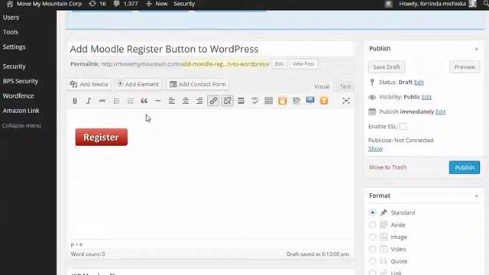Edit the permalink slug
Image resolution: width=489 pixels, height=275 pixels.
pyautogui.click(x=279, y=63)
